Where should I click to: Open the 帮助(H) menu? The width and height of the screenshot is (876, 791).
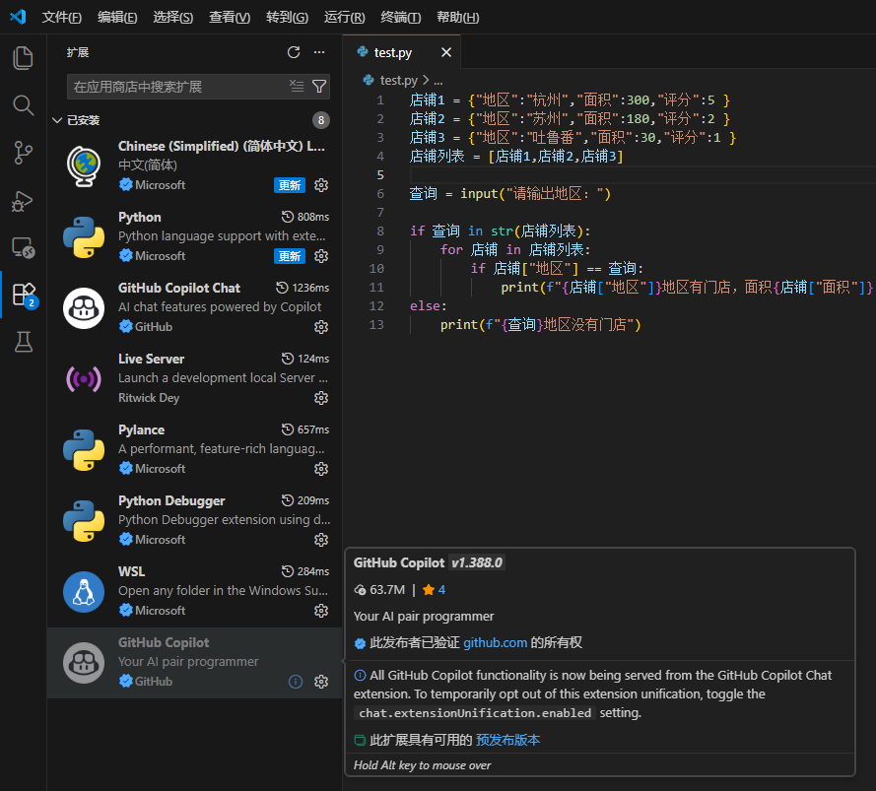coord(457,18)
